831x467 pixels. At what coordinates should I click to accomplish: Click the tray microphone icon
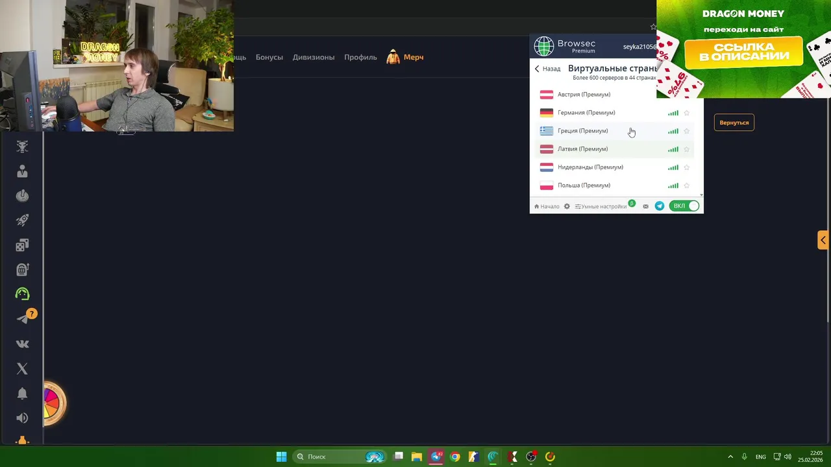tap(744, 457)
